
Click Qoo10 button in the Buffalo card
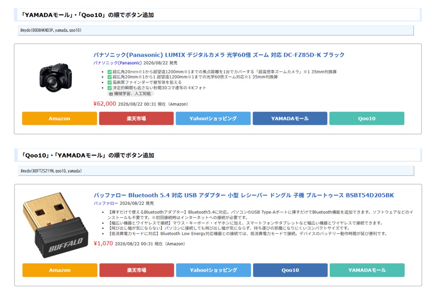[x=290, y=270]
